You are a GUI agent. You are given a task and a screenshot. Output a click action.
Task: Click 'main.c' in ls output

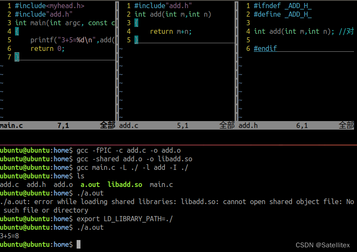pos(161,185)
